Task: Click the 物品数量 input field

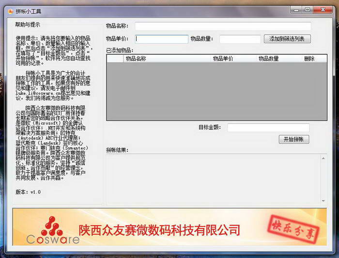Action: coord(240,39)
